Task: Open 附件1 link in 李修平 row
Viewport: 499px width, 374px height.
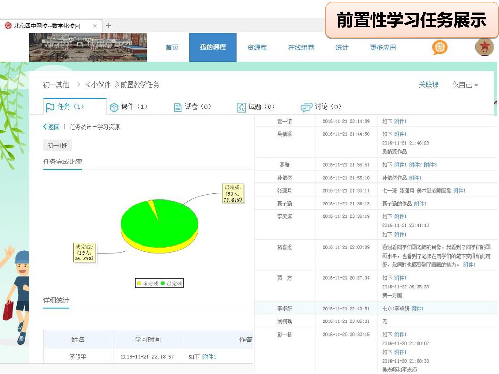Action: (x=209, y=357)
